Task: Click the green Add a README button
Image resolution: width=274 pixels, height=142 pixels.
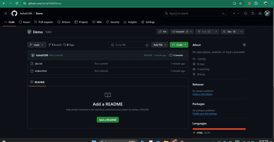Action: (108, 120)
